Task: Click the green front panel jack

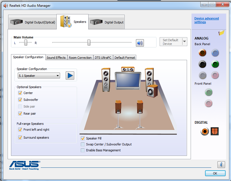Action: pyautogui.click(x=209, y=93)
